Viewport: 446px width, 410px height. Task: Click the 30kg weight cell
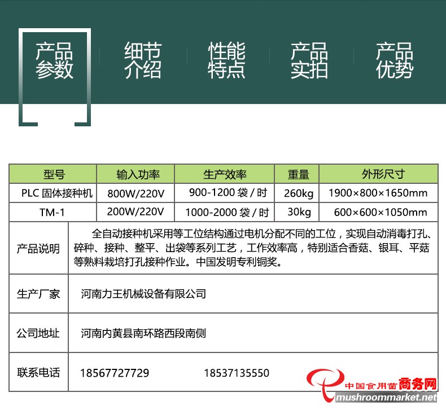point(296,212)
